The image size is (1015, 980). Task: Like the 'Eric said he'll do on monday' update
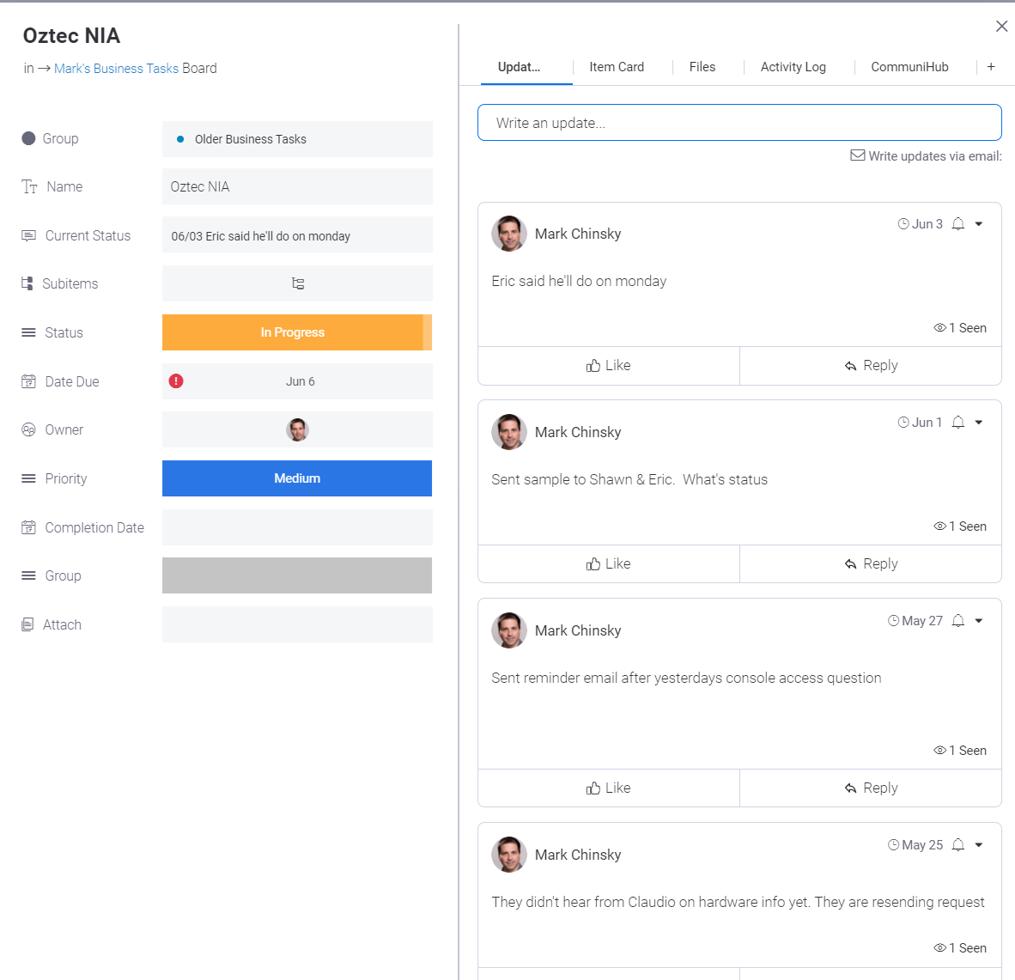pyautogui.click(x=609, y=366)
